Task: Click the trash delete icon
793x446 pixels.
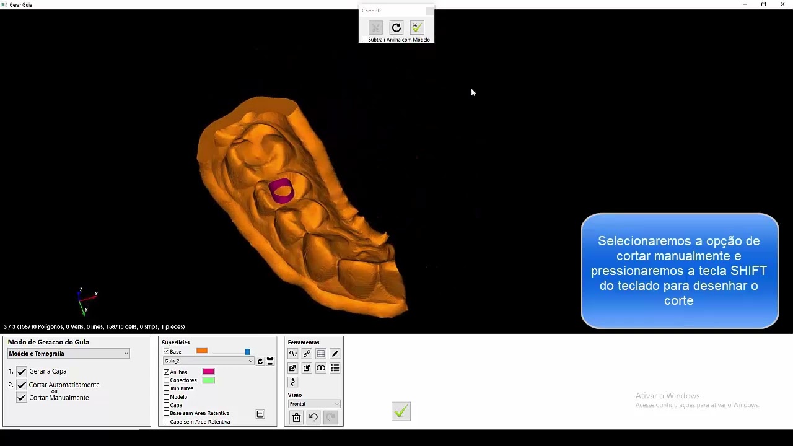Action: pos(296,418)
